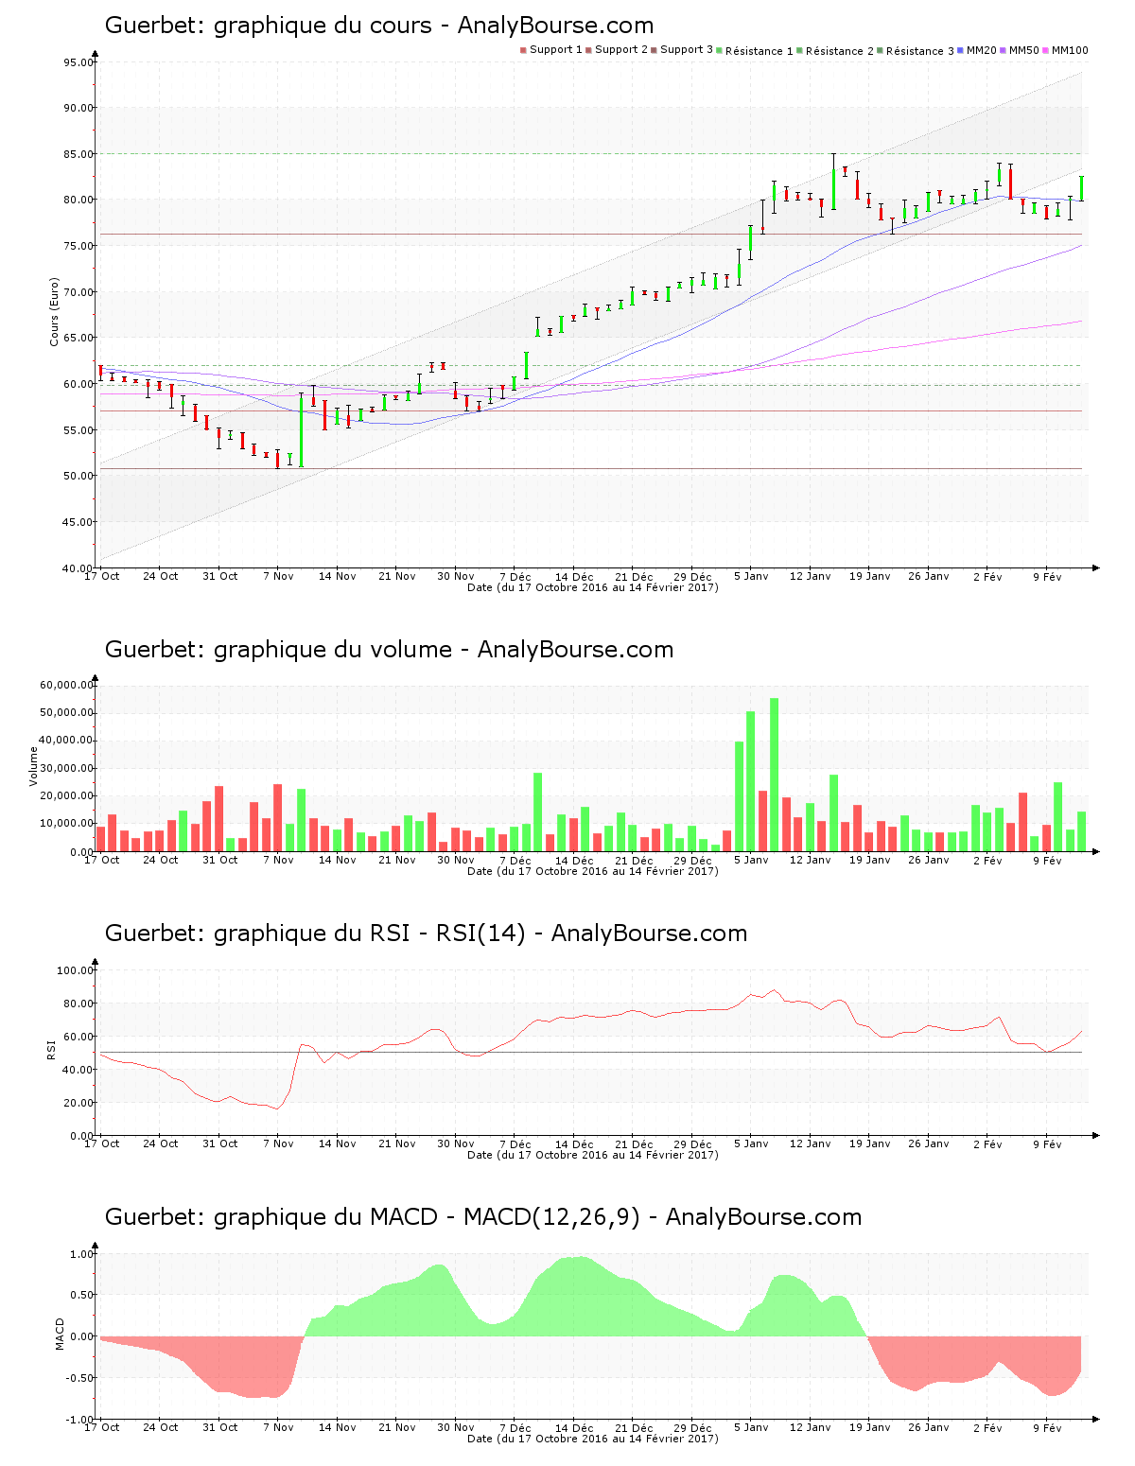This screenshot has height=1466, width=1135.
Task: Click the MM20 blue legend swatch
Action: pyautogui.click(x=960, y=50)
